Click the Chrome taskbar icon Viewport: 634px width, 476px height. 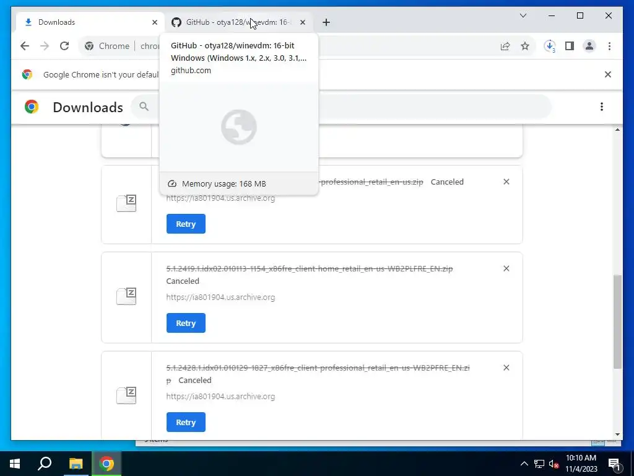[106, 464]
